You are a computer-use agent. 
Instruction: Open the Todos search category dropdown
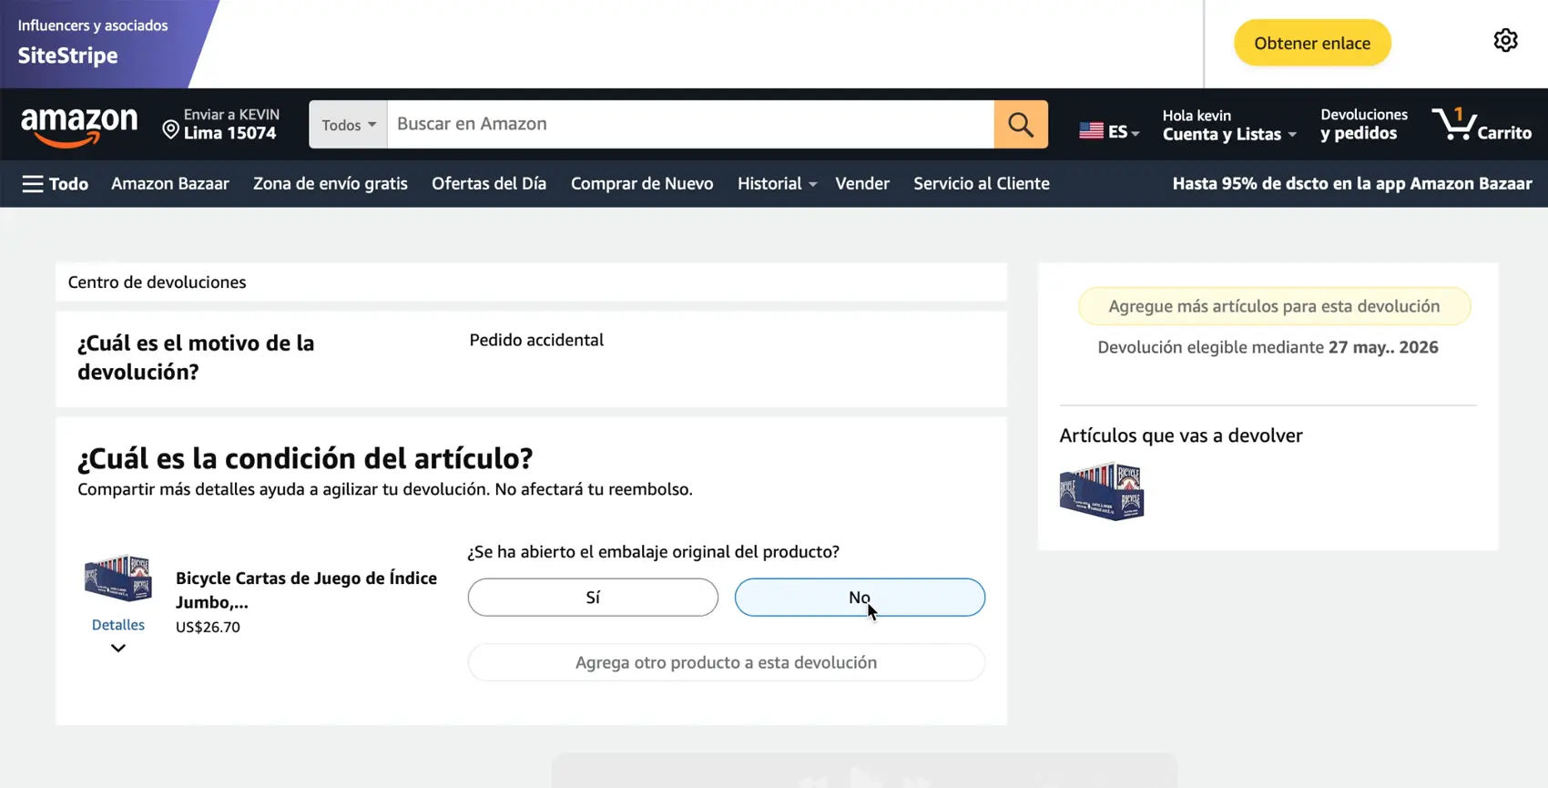pos(348,124)
